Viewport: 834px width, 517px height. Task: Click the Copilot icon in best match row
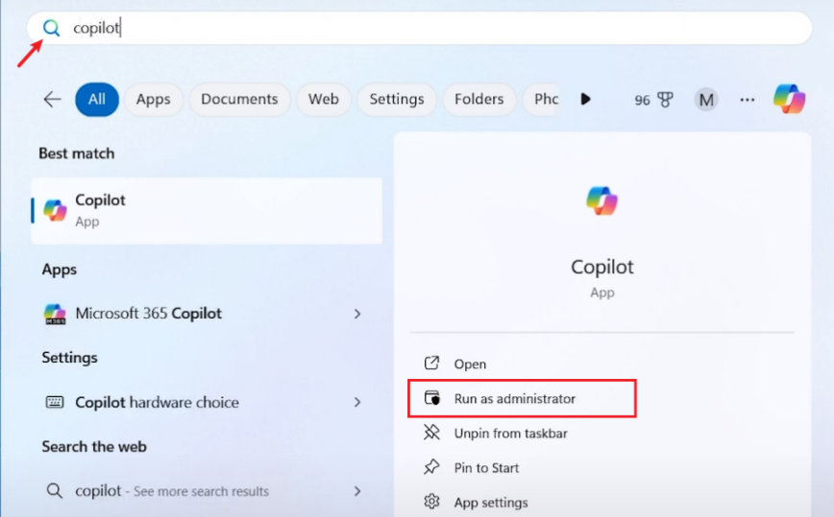(56, 210)
